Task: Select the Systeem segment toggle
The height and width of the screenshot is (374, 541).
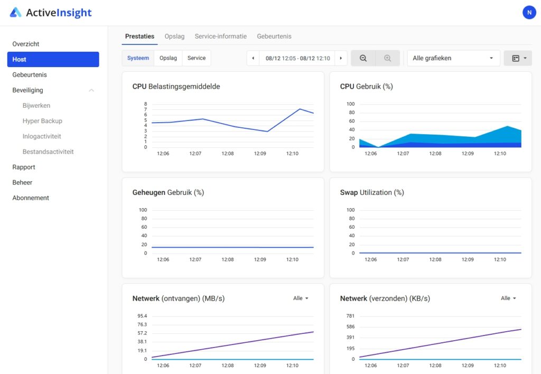Action: coord(138,58)
